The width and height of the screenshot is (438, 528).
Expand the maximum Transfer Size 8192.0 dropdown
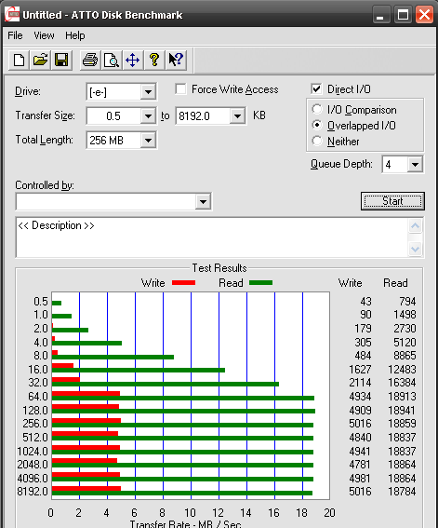tap(237, 116)
